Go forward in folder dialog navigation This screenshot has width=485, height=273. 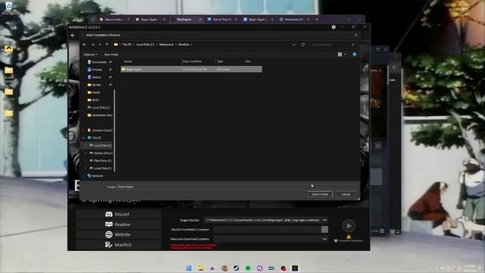tap(92, 45)
